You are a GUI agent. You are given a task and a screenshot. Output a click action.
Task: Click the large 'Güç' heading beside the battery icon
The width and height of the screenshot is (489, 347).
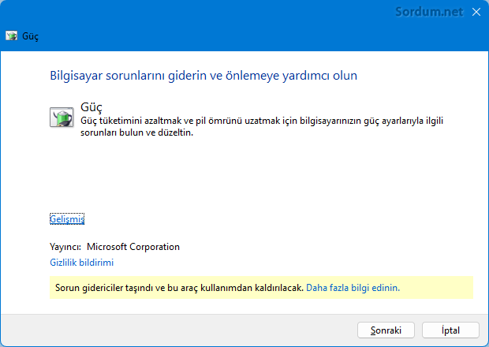[x=91, y=107]
